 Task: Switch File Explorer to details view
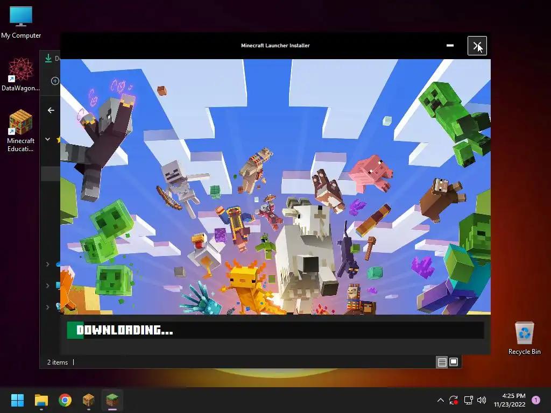[442, 362]
